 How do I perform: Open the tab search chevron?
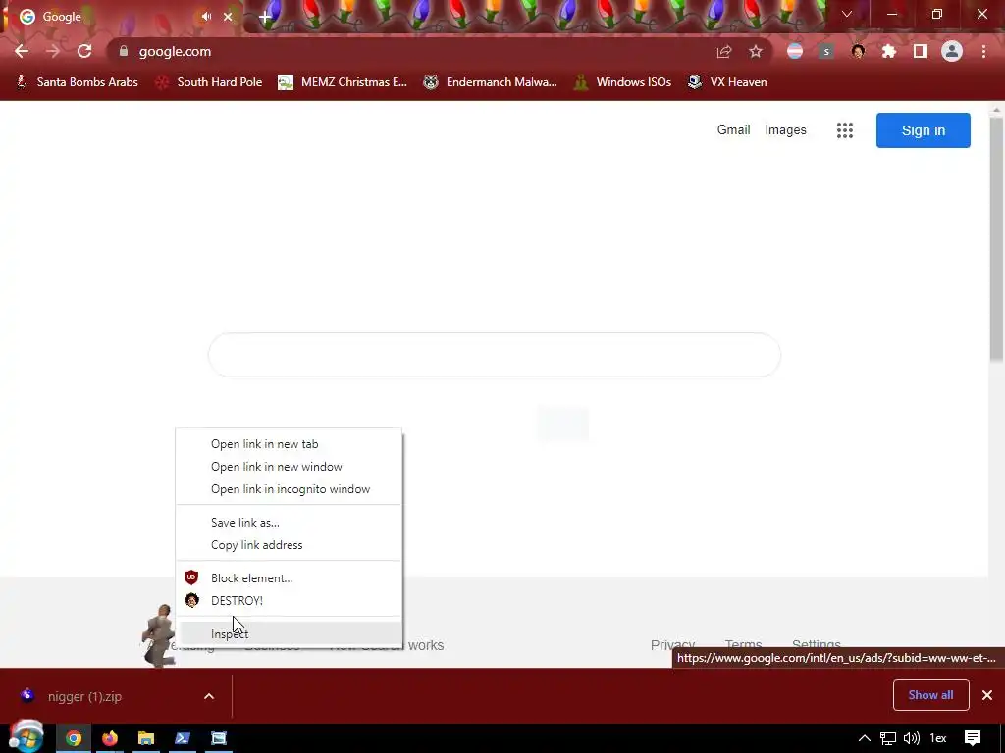click(x=847, y=14)
